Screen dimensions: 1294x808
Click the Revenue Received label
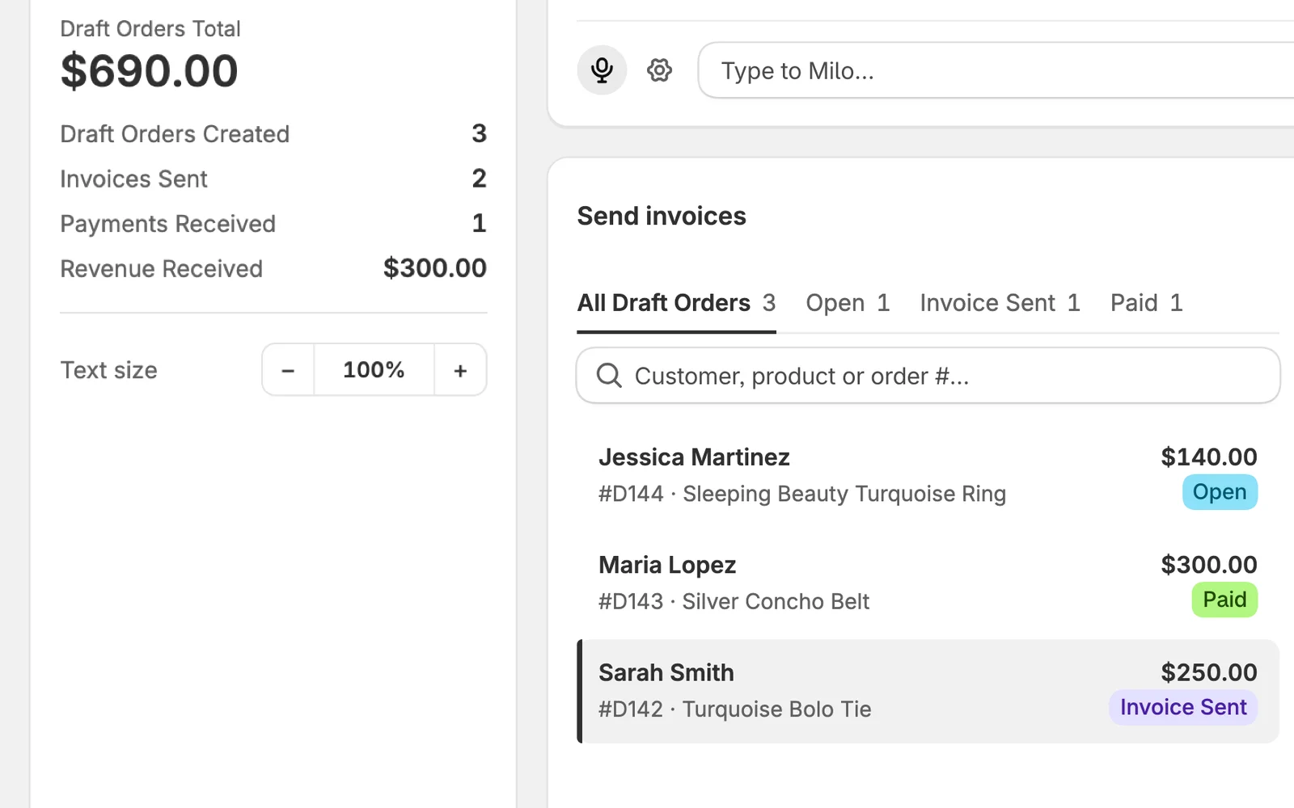pyautogui.click(x=161, y=269)
